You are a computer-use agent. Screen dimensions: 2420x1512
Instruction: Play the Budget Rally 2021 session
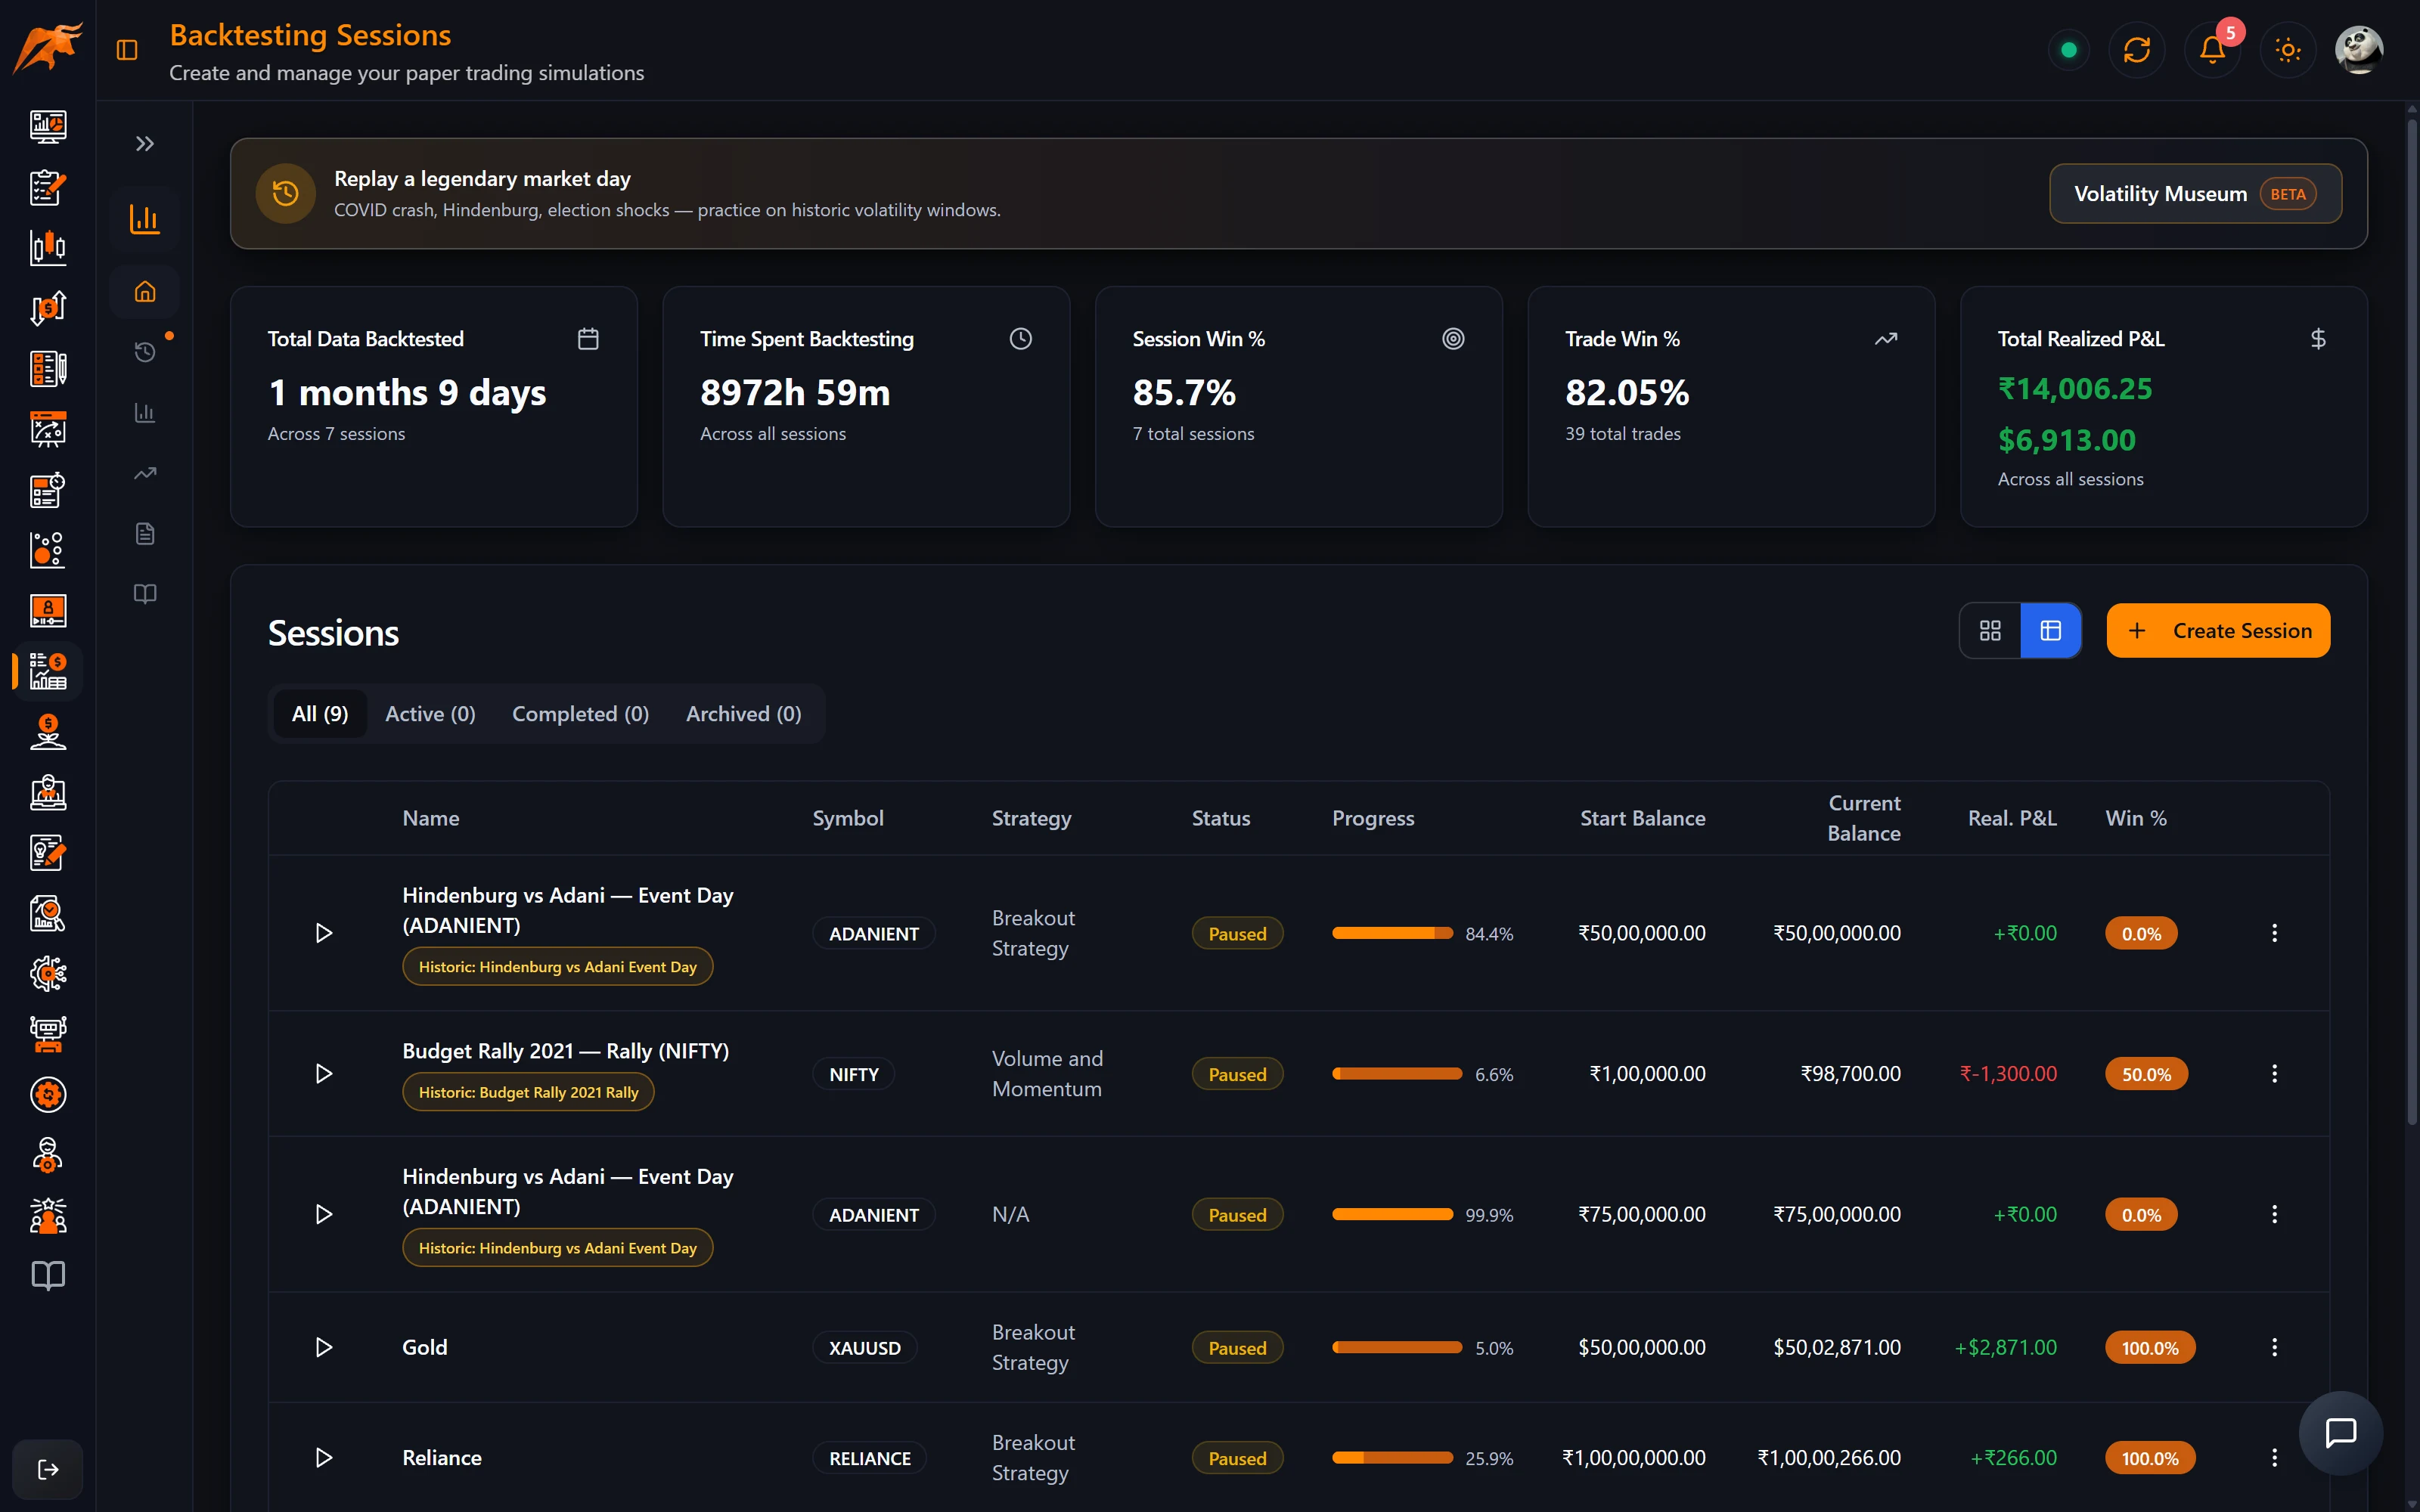pos(323,1074)
